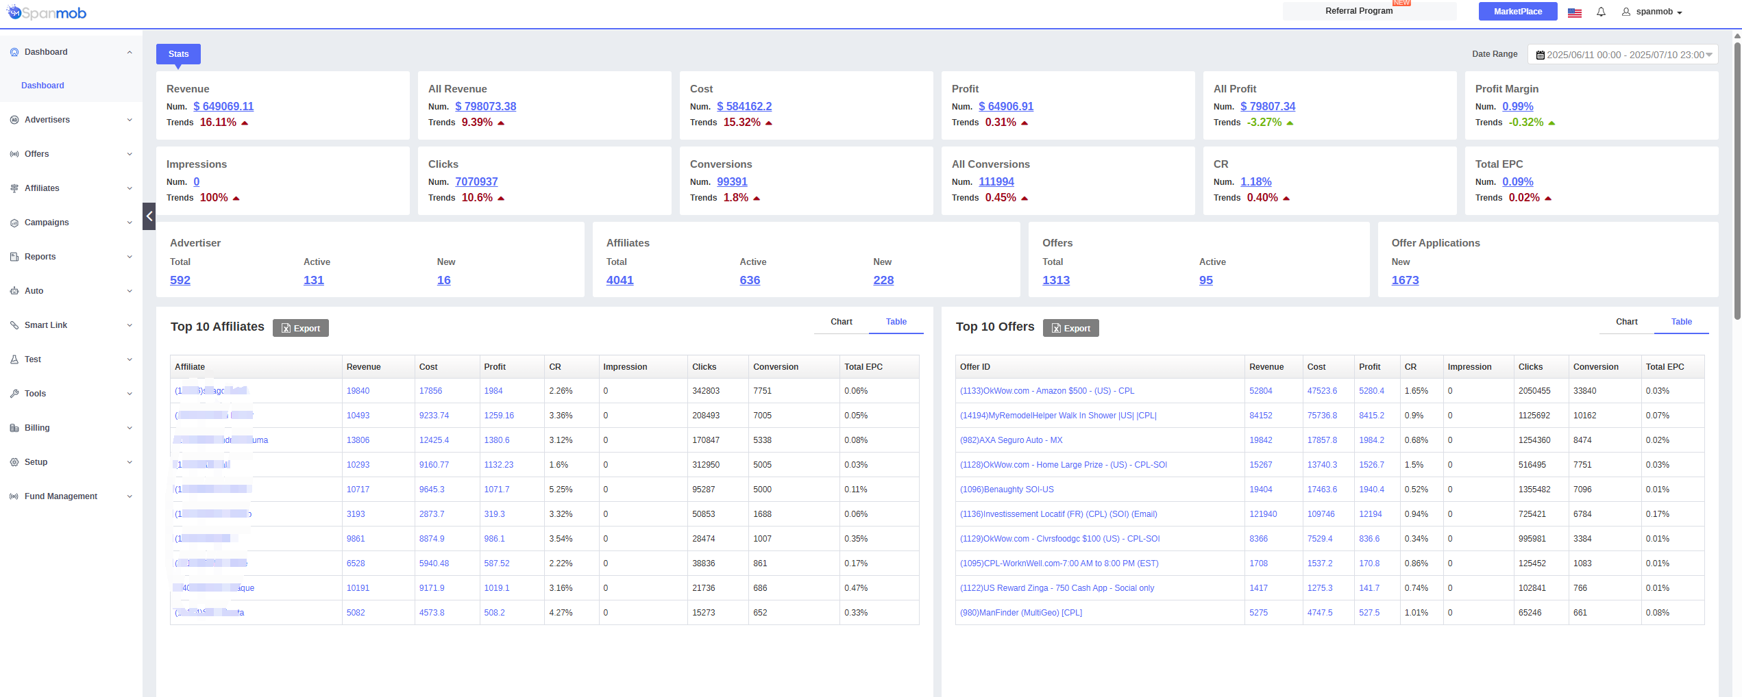Viewport: 1742px width, 697px height.
Task: Expand the Affiliates menu chevron
Action: pos(130,188)
